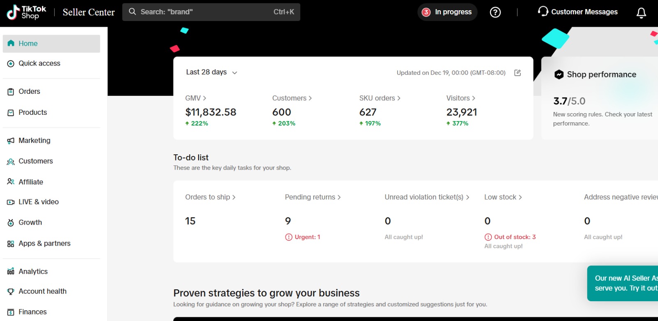Click the TikTok Shop logo

point(26,12)
